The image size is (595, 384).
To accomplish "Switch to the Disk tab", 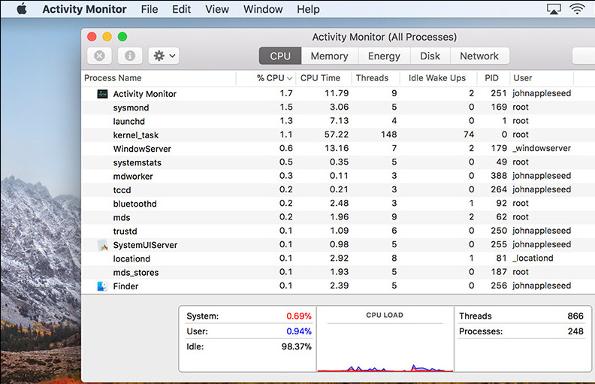I will point(430,56).
